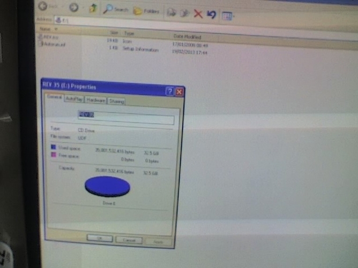Click the Move To toolbar icon
This screenshot has height=268, width=358.
pyautogui.click(x=171, y=12)
